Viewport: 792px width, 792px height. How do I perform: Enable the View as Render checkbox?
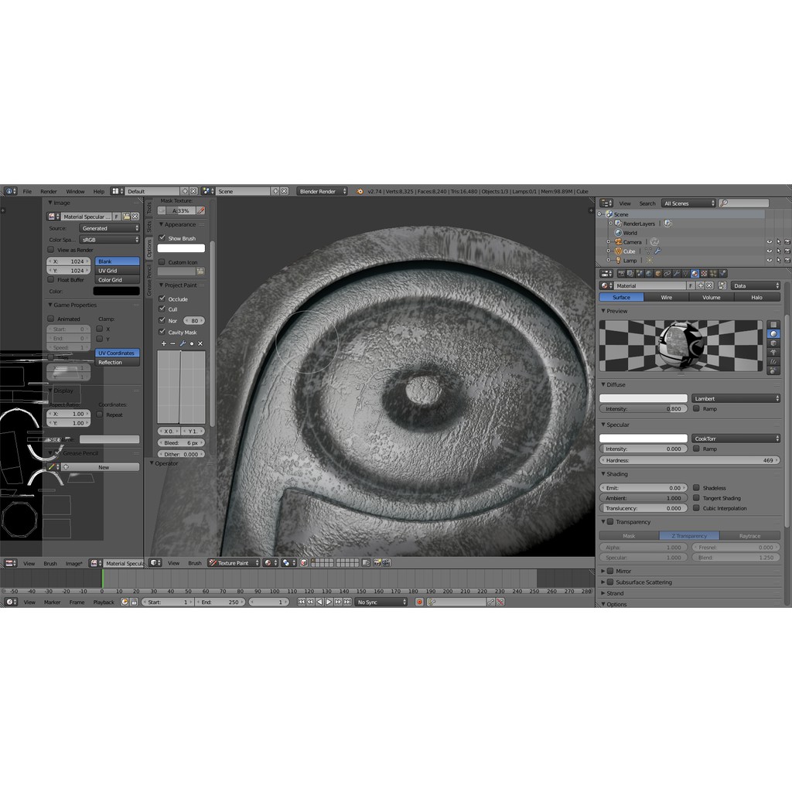coord(51,250)
